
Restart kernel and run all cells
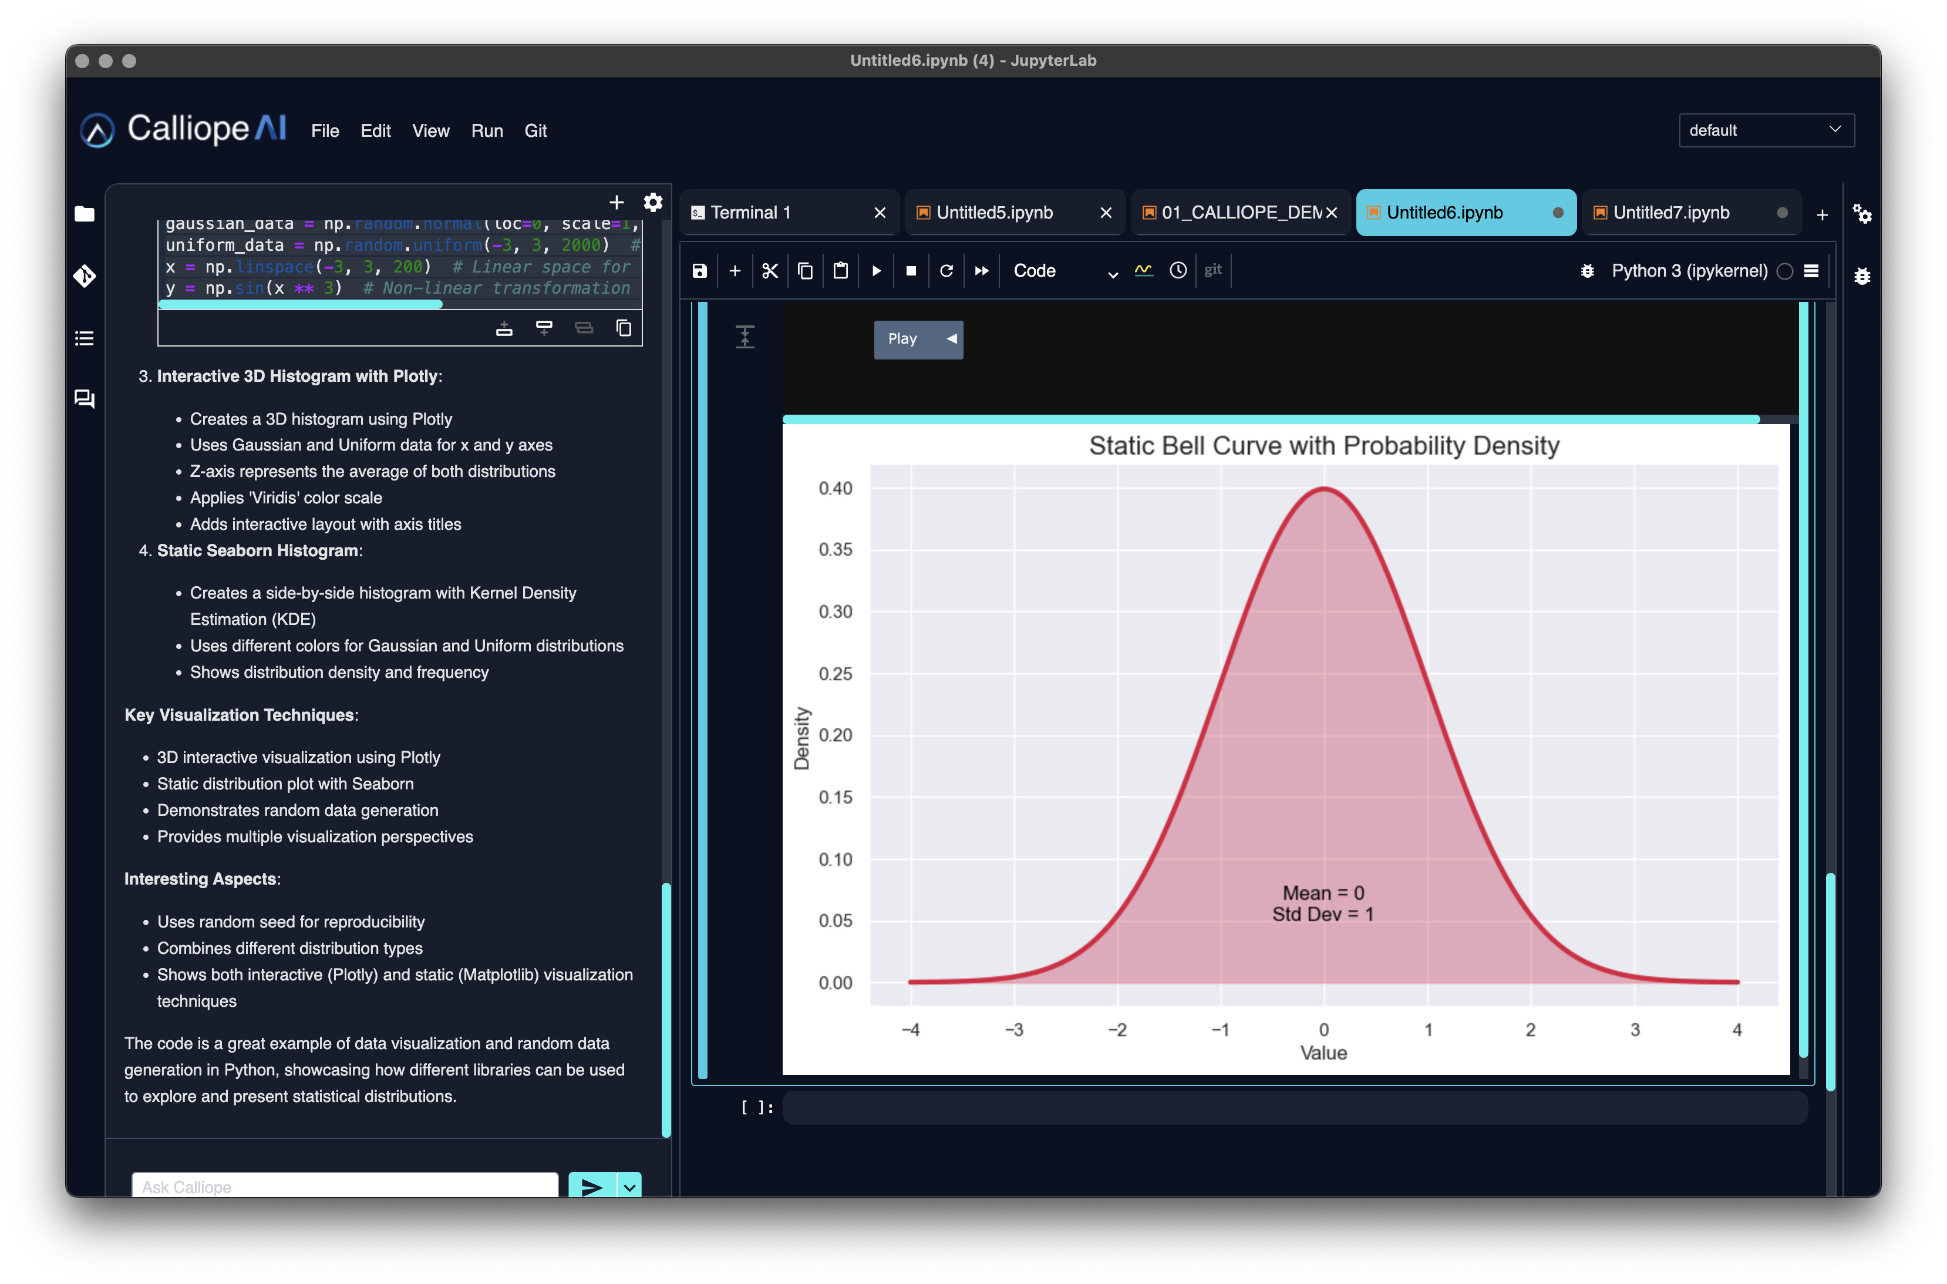[x=981, y=271]
